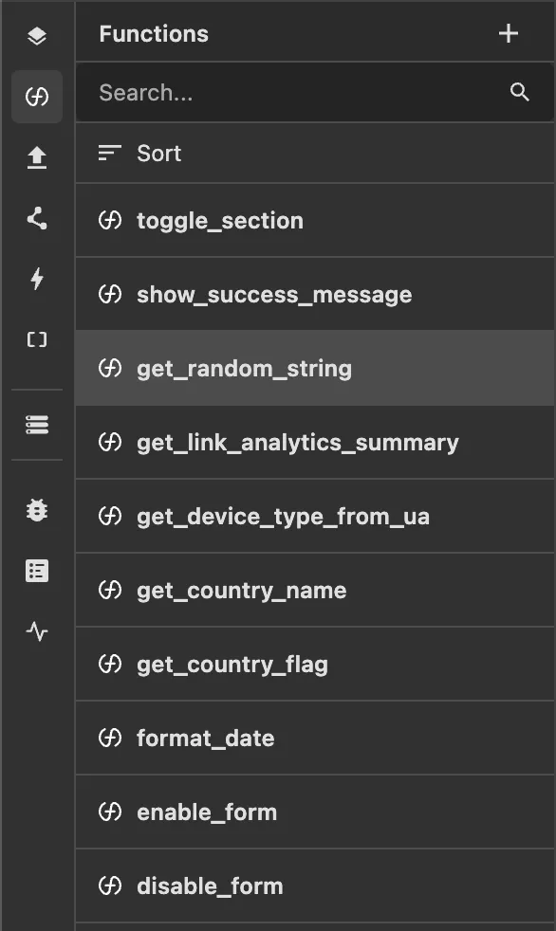Click the function symbol beside format_date
Viewport: 556px width, 931px height.
pyautogui.click(x=111, y=738)
